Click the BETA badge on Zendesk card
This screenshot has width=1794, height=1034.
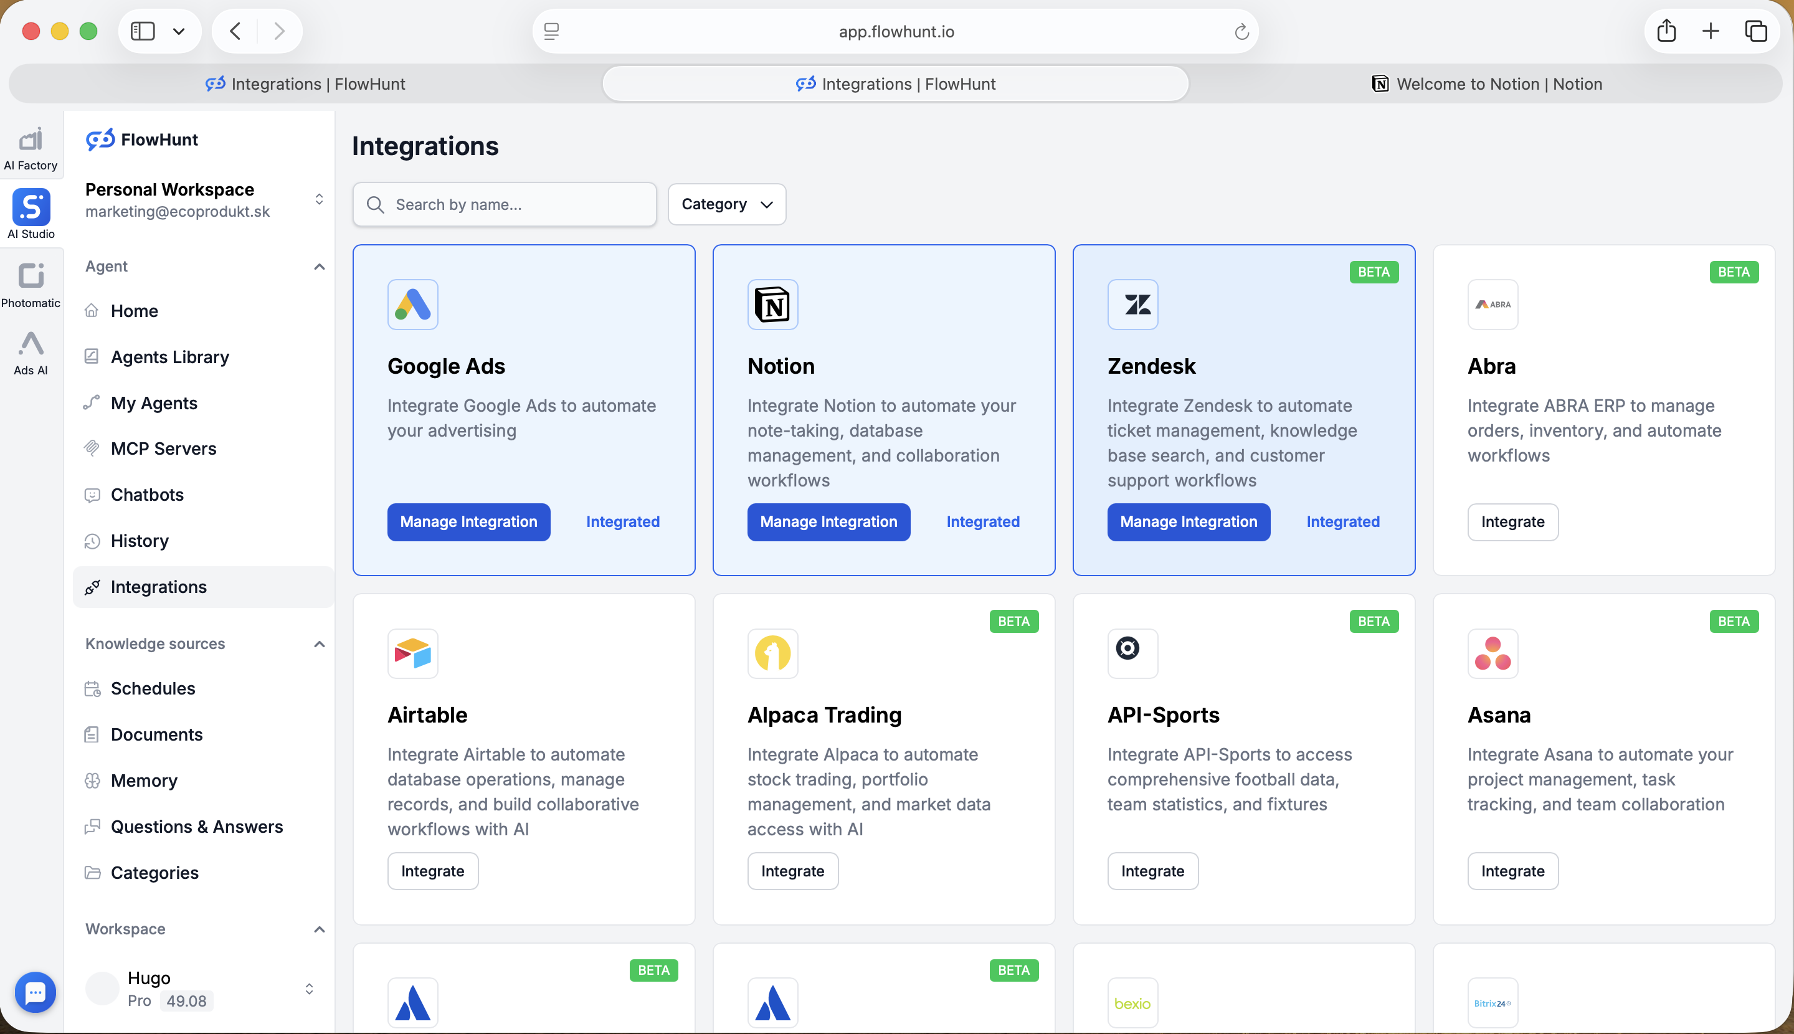coord(1374,272)
